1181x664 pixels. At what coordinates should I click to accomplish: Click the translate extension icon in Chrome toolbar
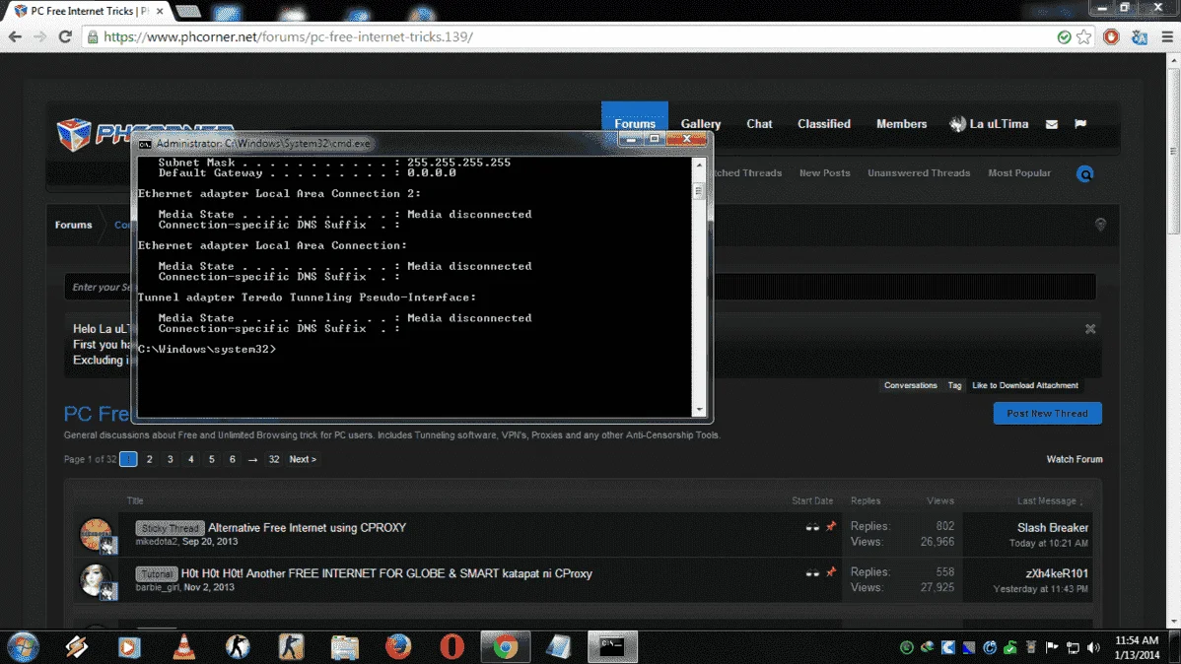coord(1140,36)
